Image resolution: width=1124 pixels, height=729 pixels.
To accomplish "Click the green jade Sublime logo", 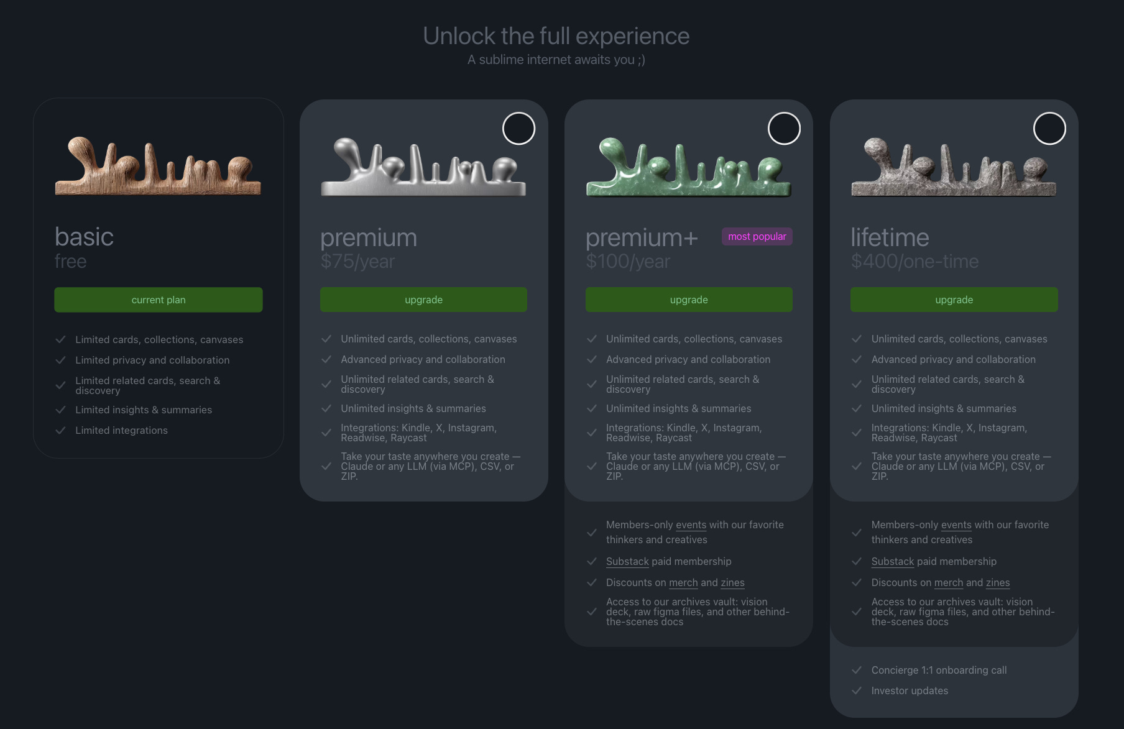I will 689,167.
